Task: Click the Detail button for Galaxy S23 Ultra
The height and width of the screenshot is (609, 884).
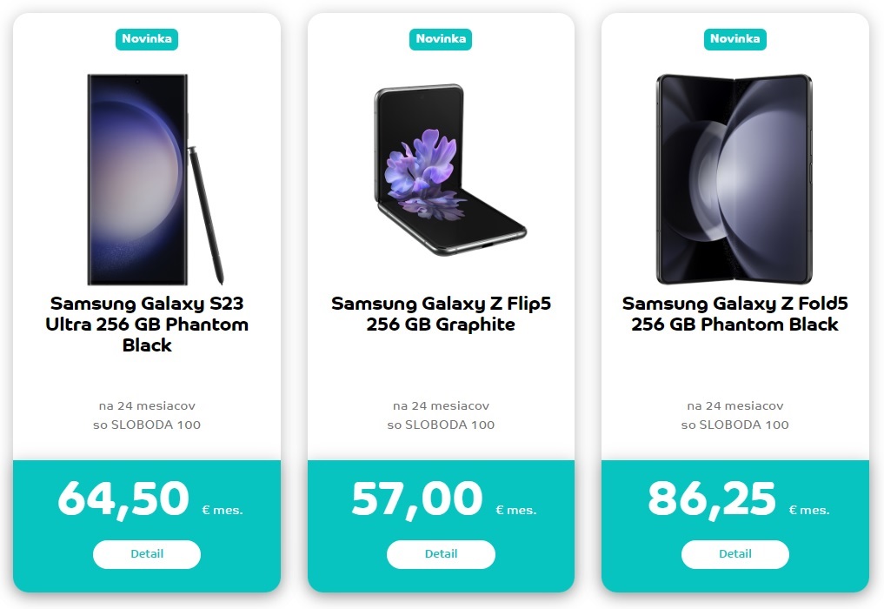Action: pyautogui.click(x=147, y=554)
